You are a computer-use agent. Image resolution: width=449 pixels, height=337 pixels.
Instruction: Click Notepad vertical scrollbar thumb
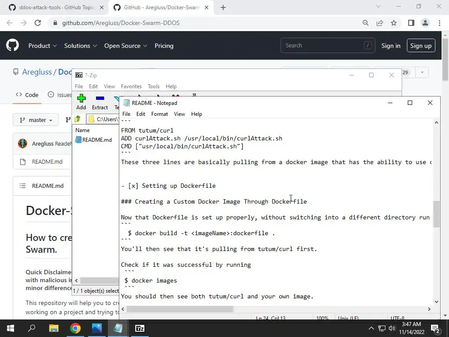click(436, 214)
